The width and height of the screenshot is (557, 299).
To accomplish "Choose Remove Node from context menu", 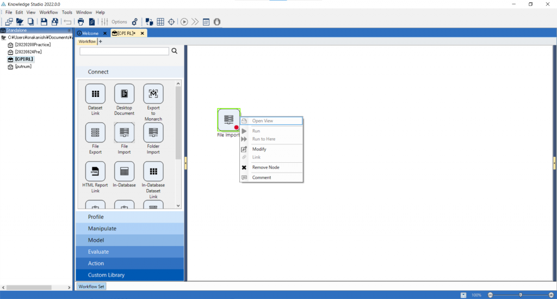I will (x=271, y=167).
